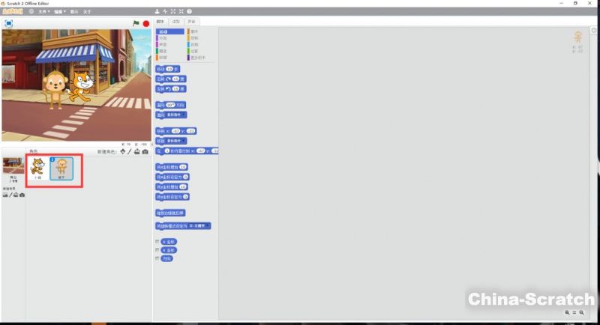Toggle stage full-screen presentation mode
600x325 pixels.
point(8,23)
